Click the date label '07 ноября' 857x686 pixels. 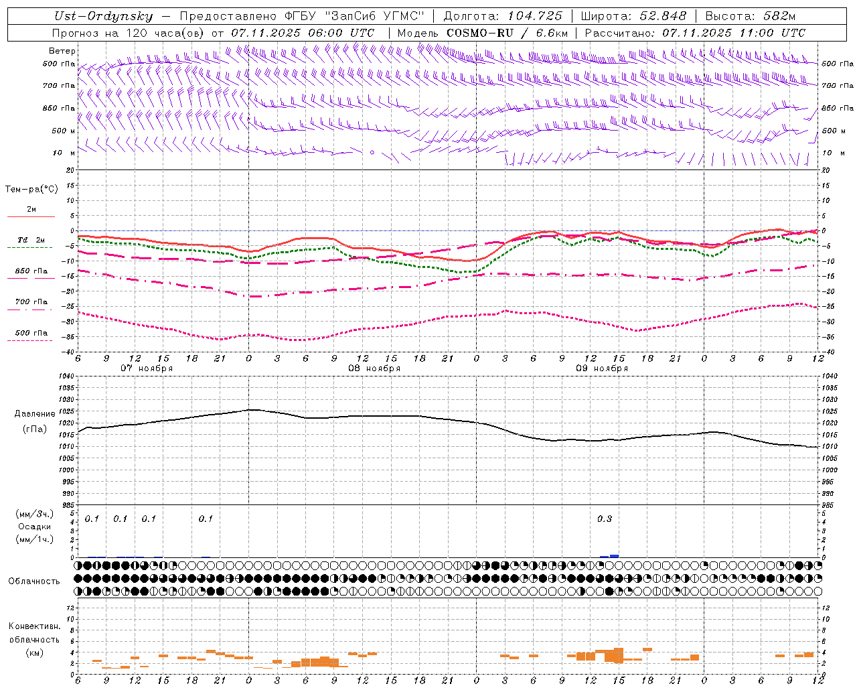(147, 368)
